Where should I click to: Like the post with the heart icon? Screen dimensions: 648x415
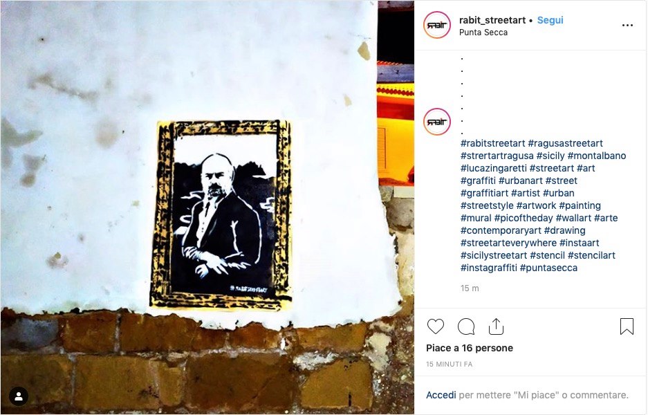pyautogui.click(x=436, y=326)
